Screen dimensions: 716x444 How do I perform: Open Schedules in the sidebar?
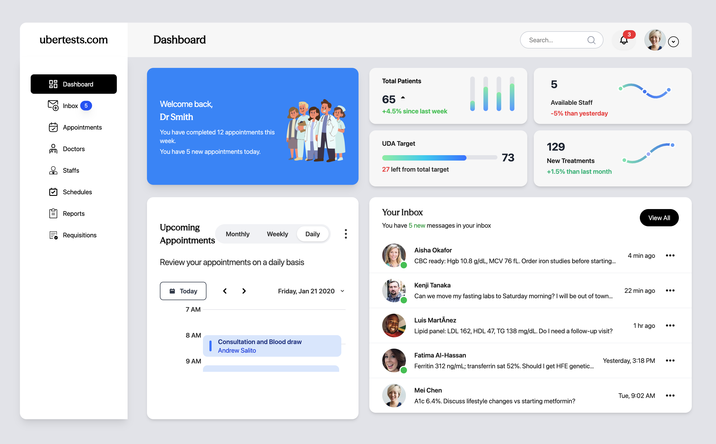pos(77,192)
